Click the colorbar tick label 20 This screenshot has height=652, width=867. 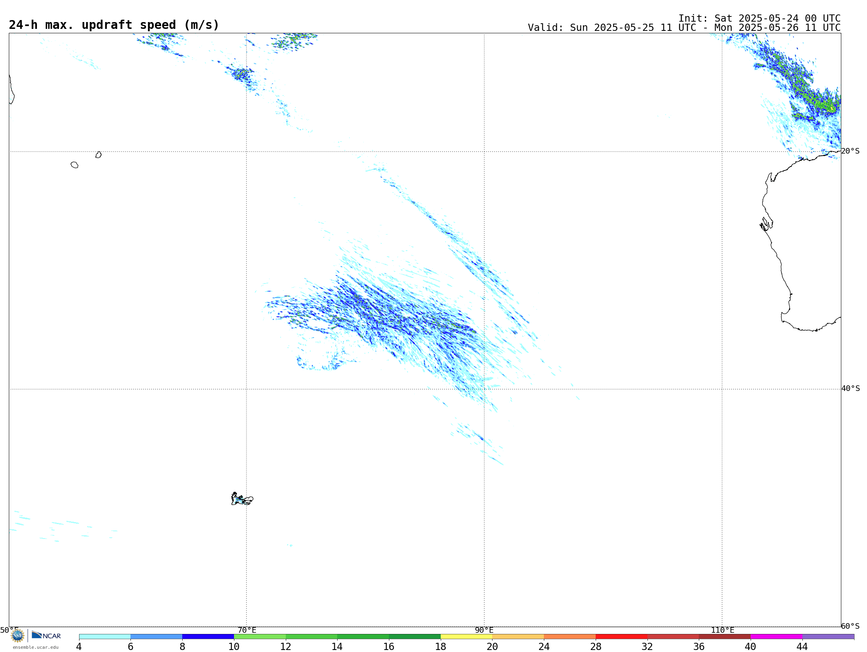coord(493,646)
